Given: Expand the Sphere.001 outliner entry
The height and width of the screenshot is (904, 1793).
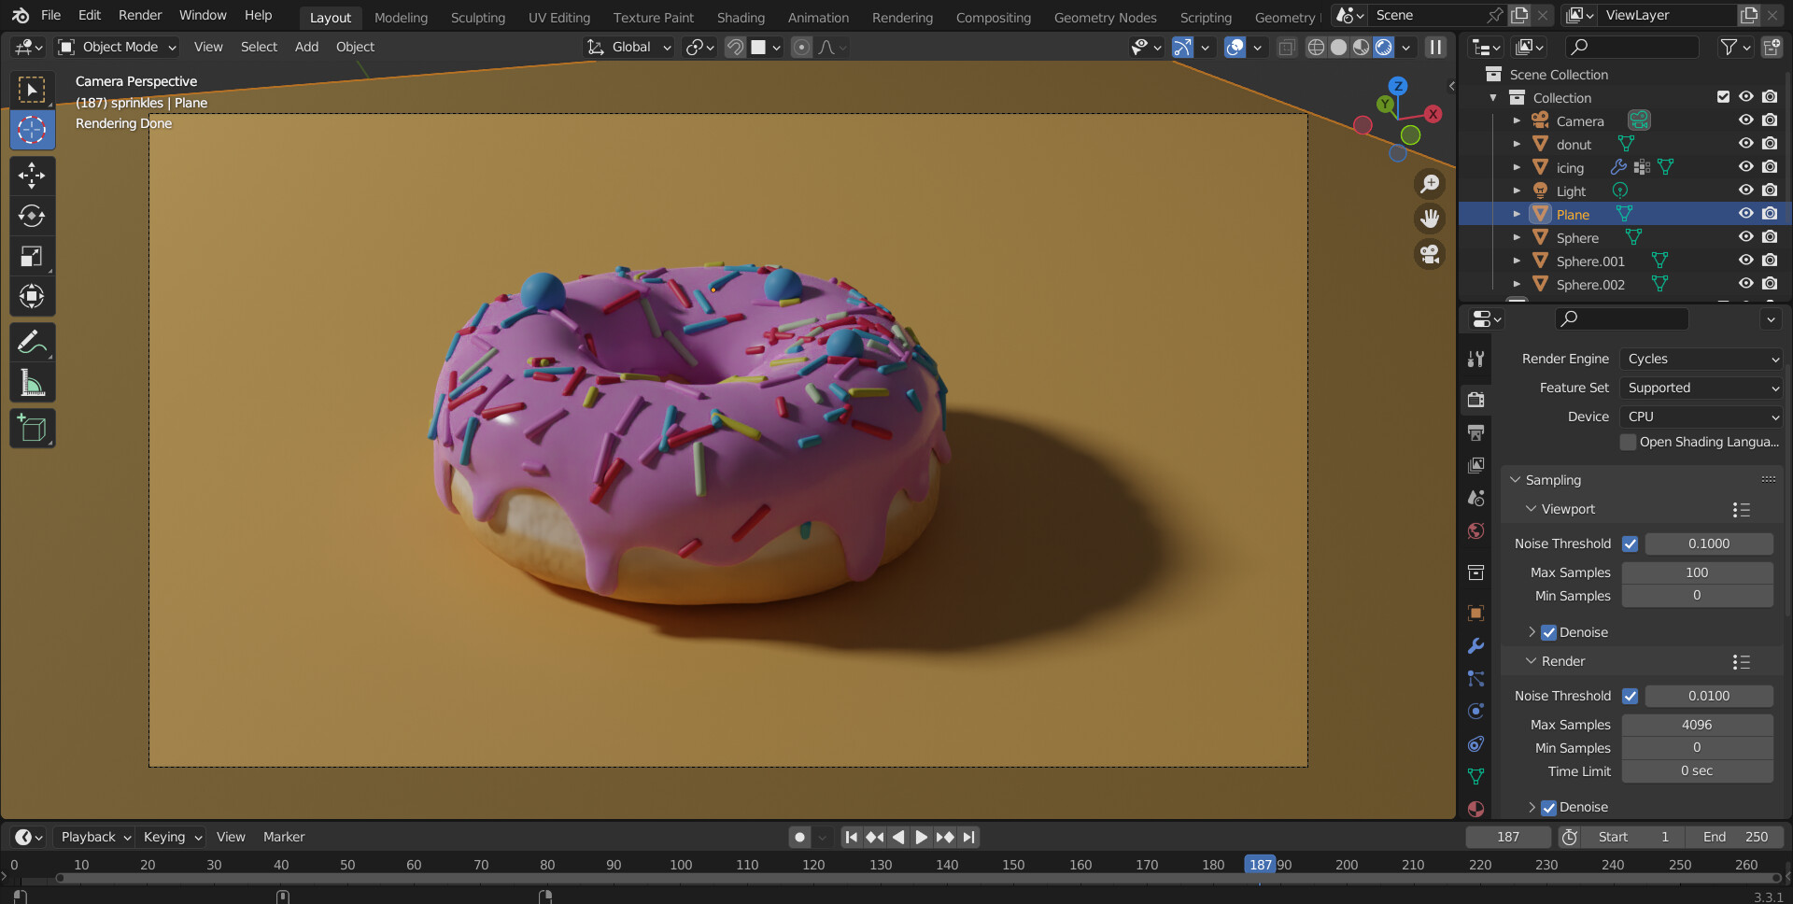Looking at the screenshot, I should (1518, 261).
